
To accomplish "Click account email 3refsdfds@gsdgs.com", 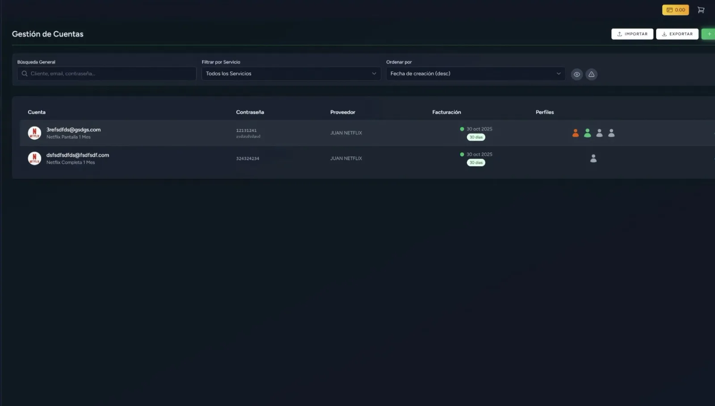I will [74, 130].
